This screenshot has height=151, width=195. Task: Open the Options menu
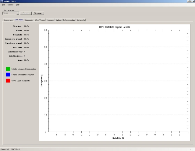10,5
